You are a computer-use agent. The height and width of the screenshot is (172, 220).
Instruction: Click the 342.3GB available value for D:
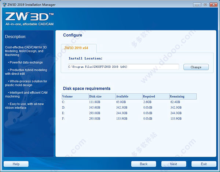click(x=122, y=107)
